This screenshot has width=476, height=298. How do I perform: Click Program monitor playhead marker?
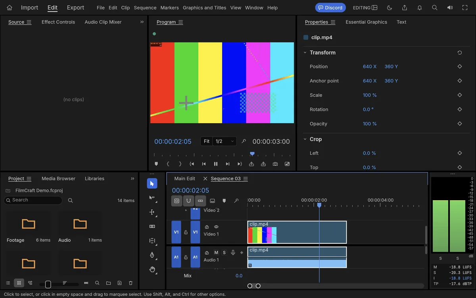[252, 154]
